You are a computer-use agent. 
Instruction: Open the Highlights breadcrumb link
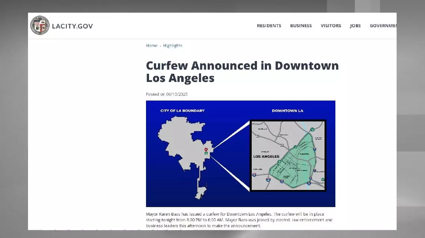coord(173,46)
